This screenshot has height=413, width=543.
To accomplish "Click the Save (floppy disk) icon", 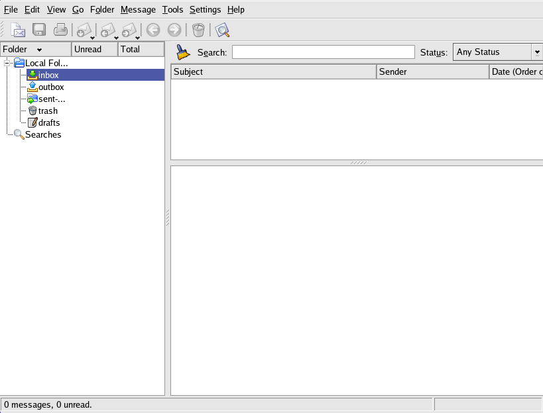I will point(39,30).
